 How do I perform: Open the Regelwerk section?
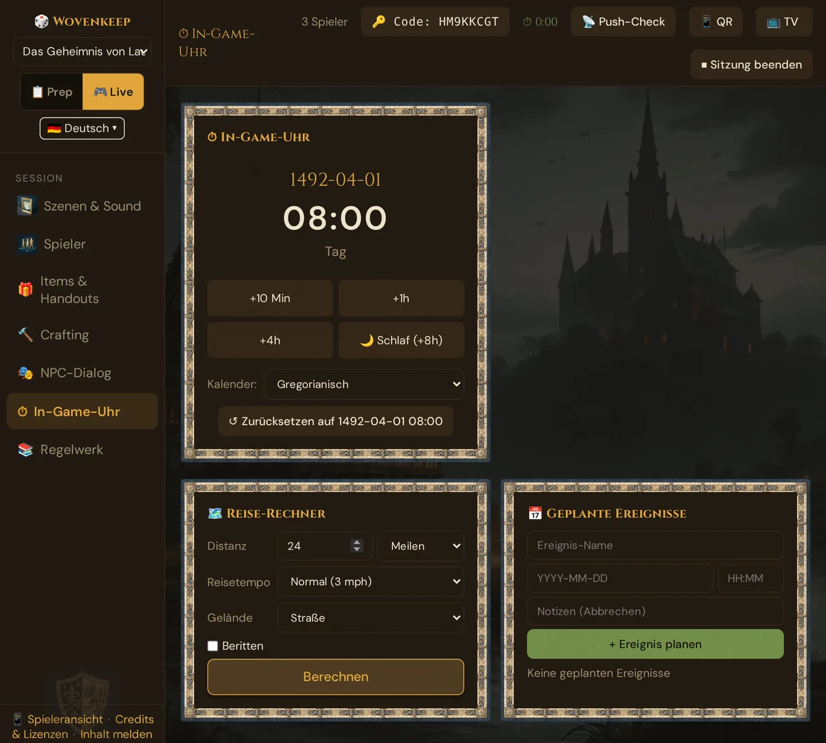(82, 450)
